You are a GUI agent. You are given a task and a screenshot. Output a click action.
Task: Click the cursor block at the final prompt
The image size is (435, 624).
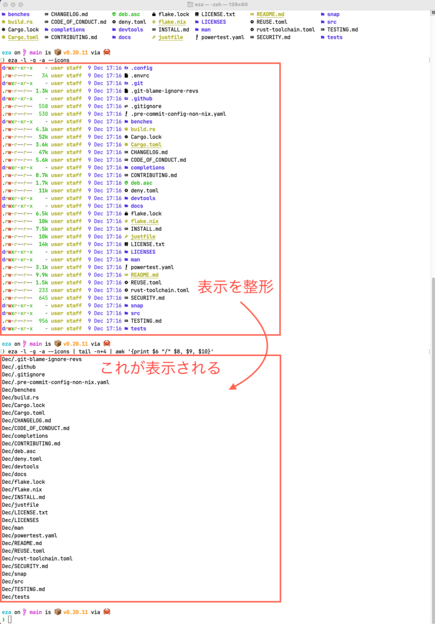(x=9, y=620)
